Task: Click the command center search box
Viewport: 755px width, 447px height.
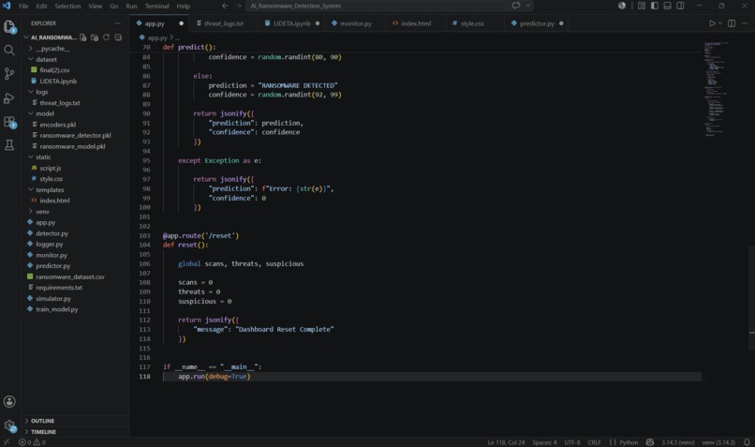Action: pos(377,6)
